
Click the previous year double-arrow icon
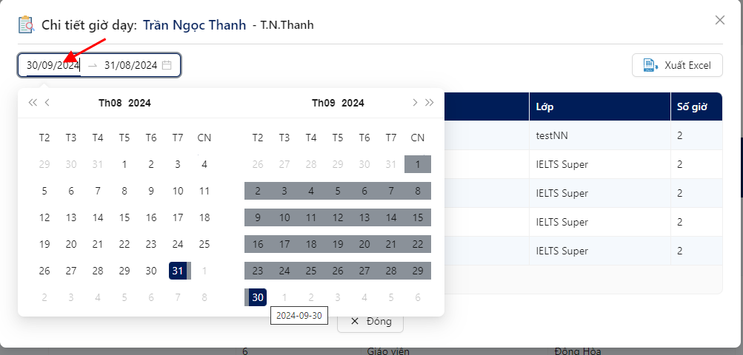[32, 103]
